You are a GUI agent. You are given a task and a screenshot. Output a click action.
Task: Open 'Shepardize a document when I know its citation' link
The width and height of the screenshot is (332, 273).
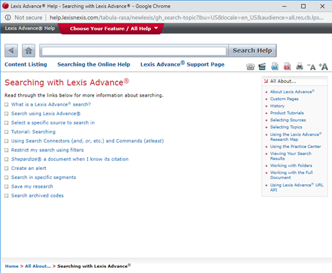point(70,159)
